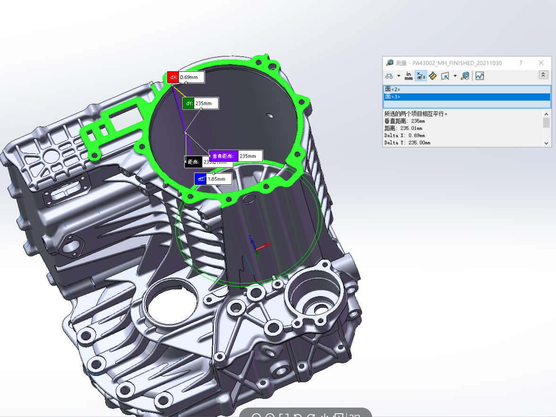The image size is (556, 417).
Task: Click the Help question mark button
Action: coord(521,63)
